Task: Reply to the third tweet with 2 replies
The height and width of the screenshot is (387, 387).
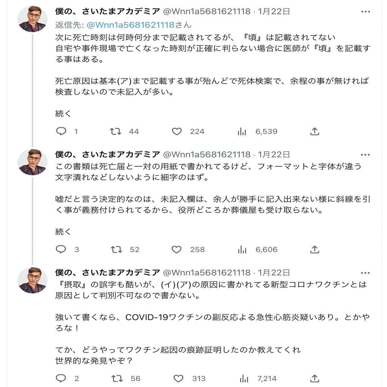Action: pyautogui.click(x=61, y=378)
